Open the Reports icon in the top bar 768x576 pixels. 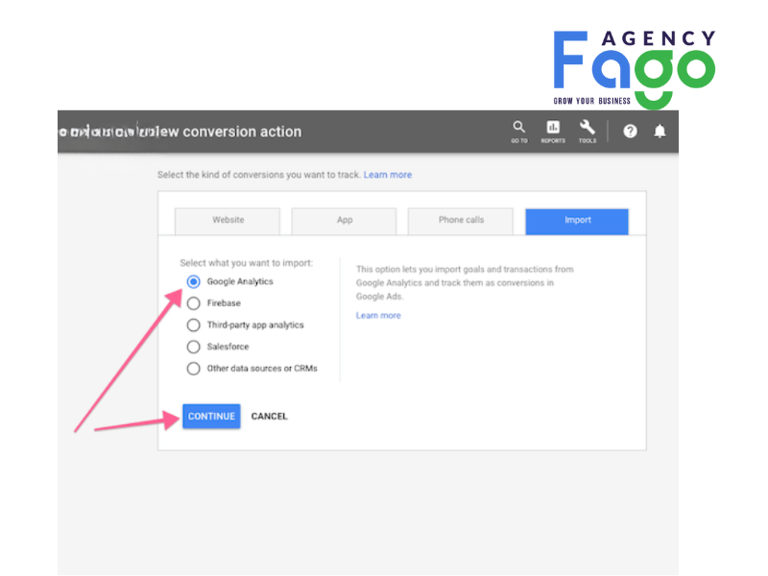pyautogui.click(x=552, y=128)
